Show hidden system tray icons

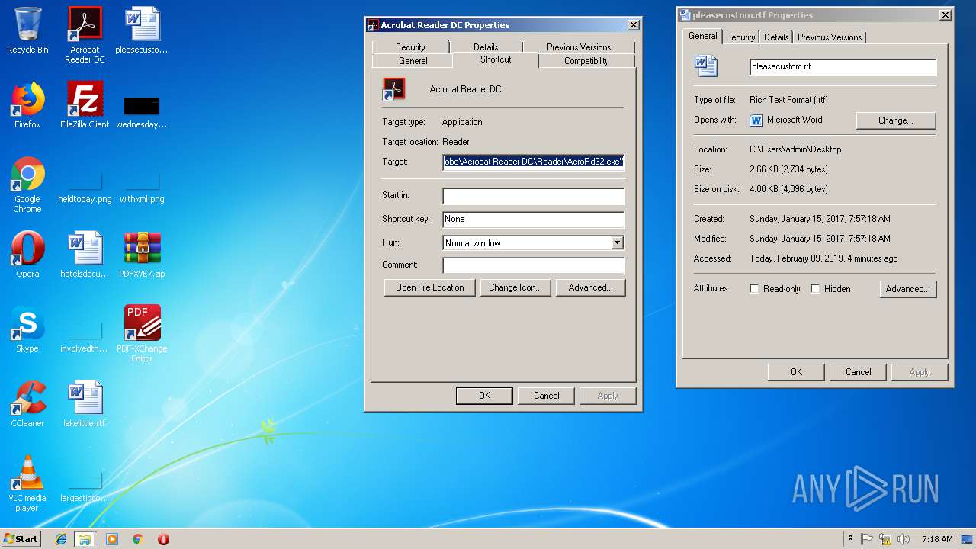[x=850, y=539]
